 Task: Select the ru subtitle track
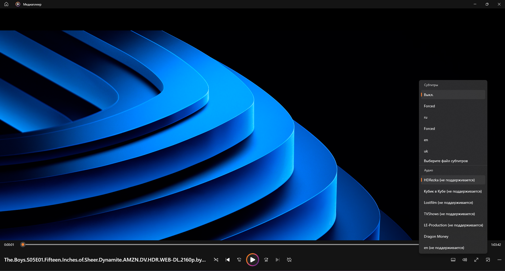click(453, 117)
